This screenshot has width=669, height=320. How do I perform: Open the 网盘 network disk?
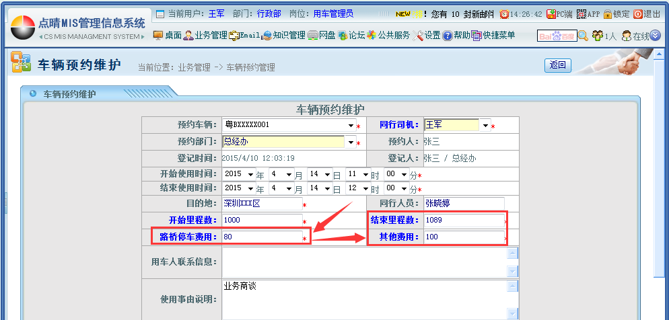pyautogui.click(x=322, y=36)
